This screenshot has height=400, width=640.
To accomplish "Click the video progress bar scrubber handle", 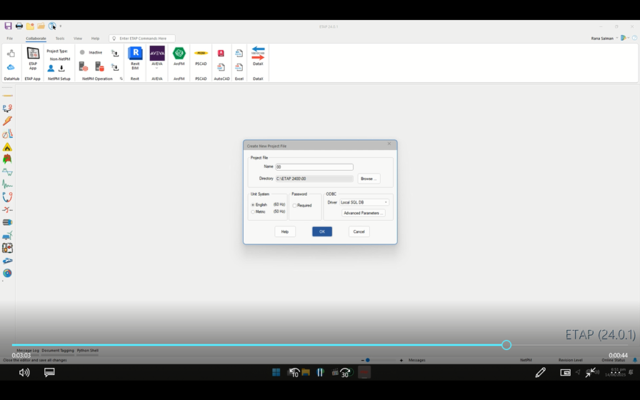I will pyautogui.click(x=507, y=345).
